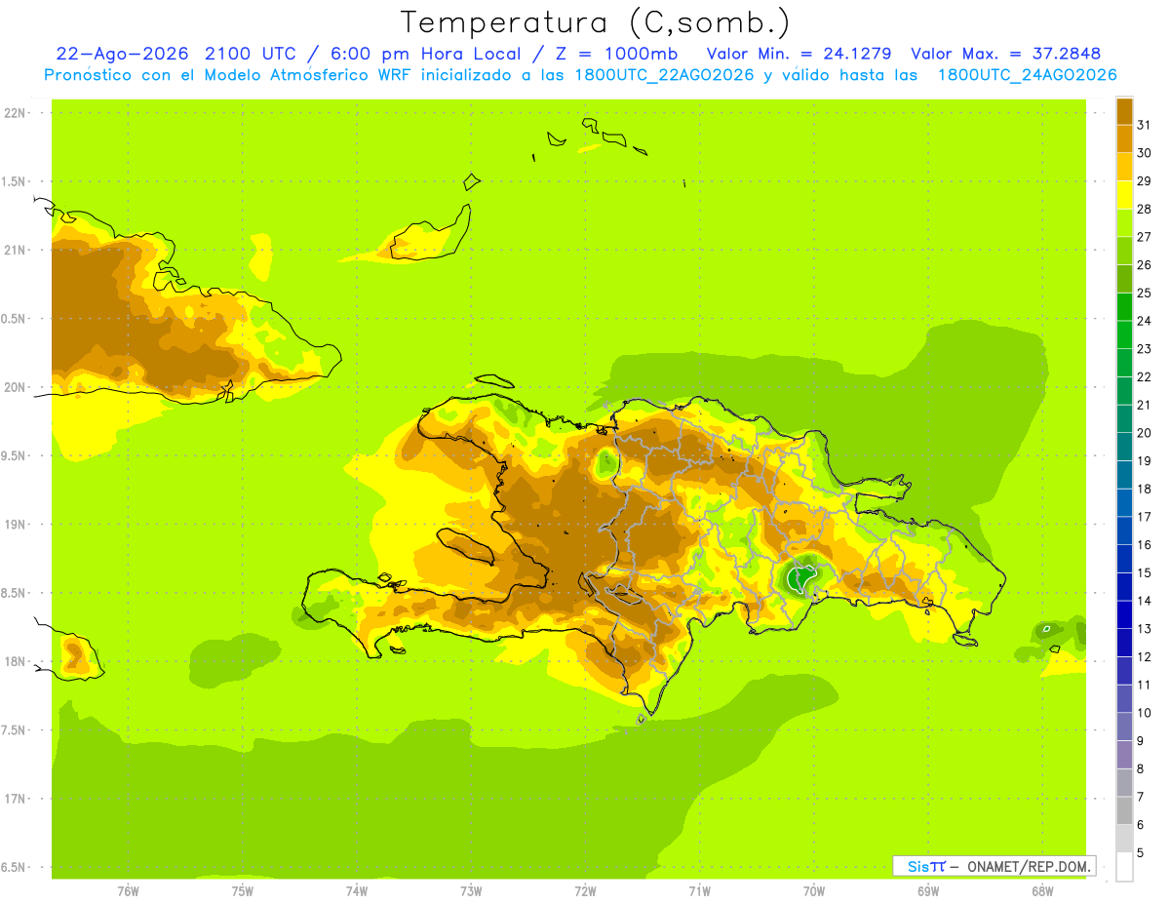Click the '76W' longitude label
Screen dimensions: 1170x904
click(x=128, y=891)
